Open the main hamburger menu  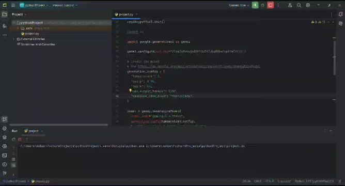tap(13, 5)
